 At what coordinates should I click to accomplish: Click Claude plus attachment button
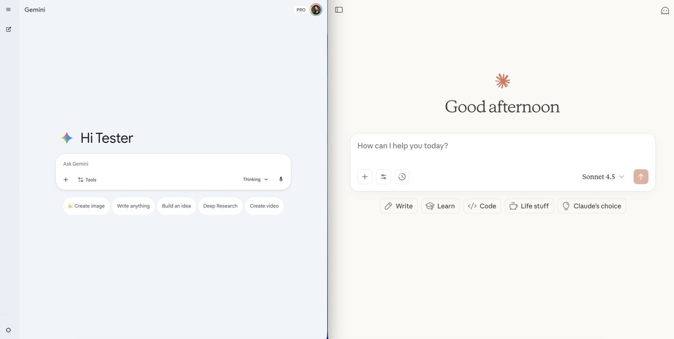(364, 177)
